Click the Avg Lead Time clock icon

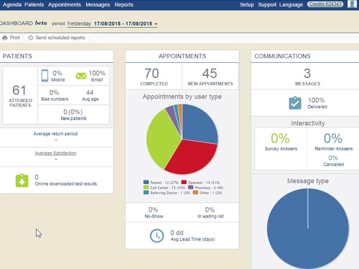(x=157, y=236)
